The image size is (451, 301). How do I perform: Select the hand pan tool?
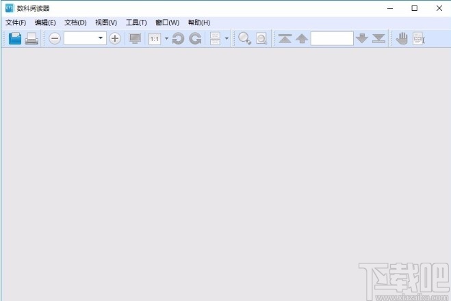[x=402, y=38]
